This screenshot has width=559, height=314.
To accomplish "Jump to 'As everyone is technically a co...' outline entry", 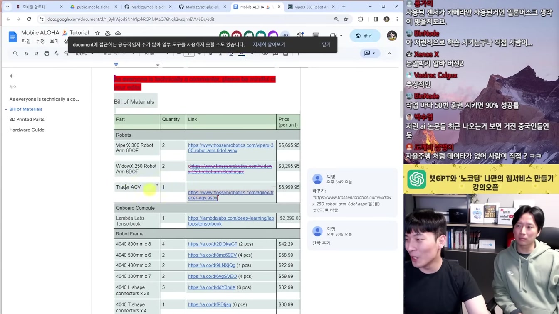I will pyautogui.click(x=44, y=99).
